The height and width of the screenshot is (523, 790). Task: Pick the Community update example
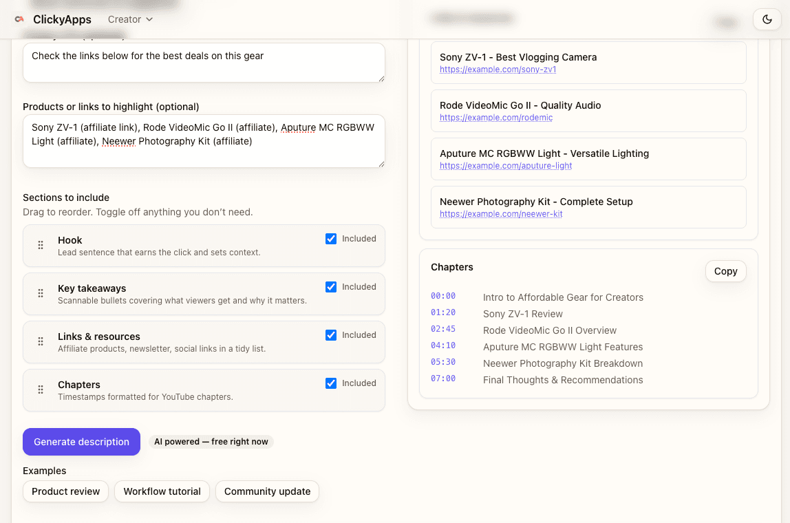267,491
